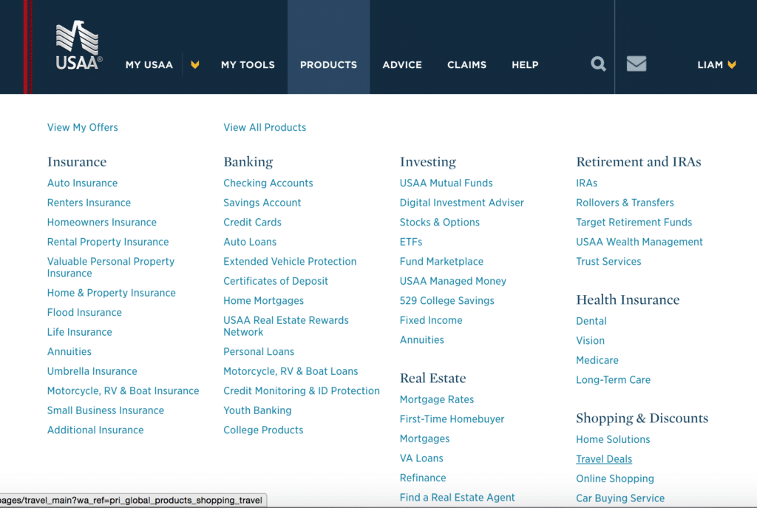Screen dimensions: 757x508
Task: Choose USAA Mutual Funds link
Action: pos(446,183)
